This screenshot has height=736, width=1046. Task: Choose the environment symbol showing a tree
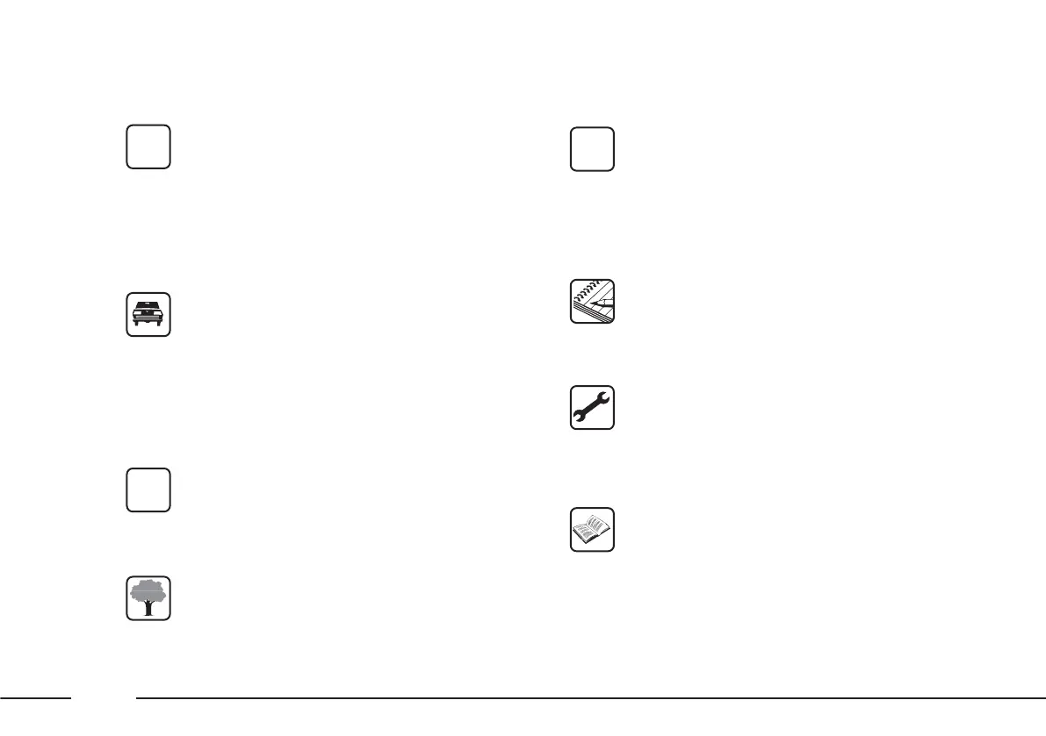[x=148, y=599]
